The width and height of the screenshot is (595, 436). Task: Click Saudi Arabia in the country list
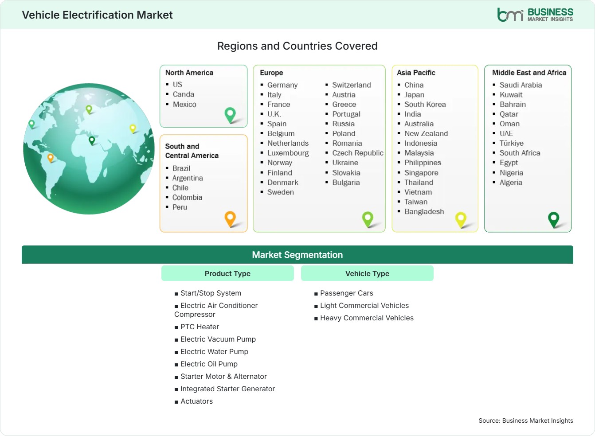coord(521,85)
